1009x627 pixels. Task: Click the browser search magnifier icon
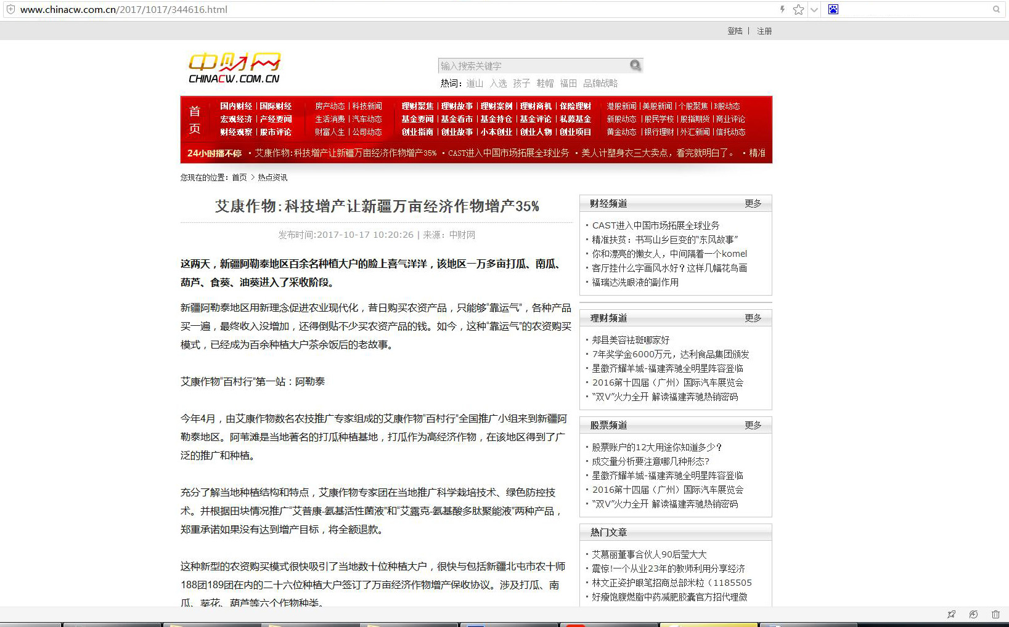(996, 9)
